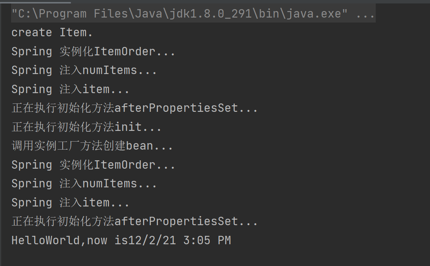Click the first "Spring 注入item..." line

70,89
